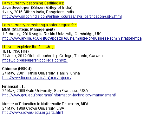Open the Anglia Ruskin MBA link
Screen dimensions: 150x117
point(72,38)
